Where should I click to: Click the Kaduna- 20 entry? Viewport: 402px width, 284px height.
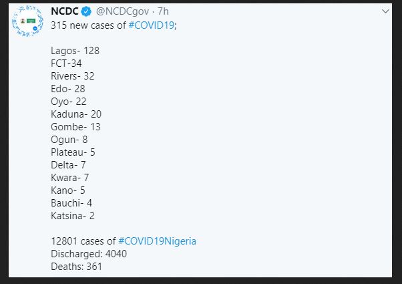pyautogui.click(x=76, y=114)
